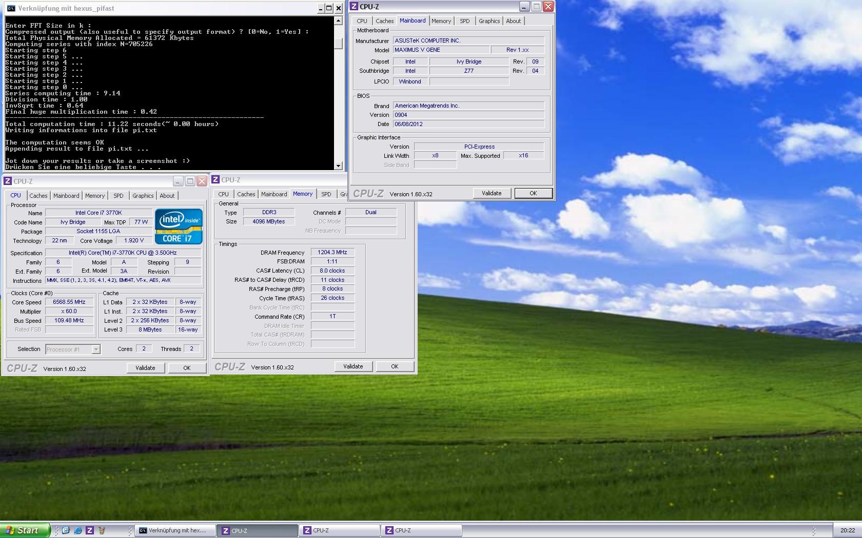862x538 pixels.
Task: Click Validate in the CPU window
Action: point(145,368)
